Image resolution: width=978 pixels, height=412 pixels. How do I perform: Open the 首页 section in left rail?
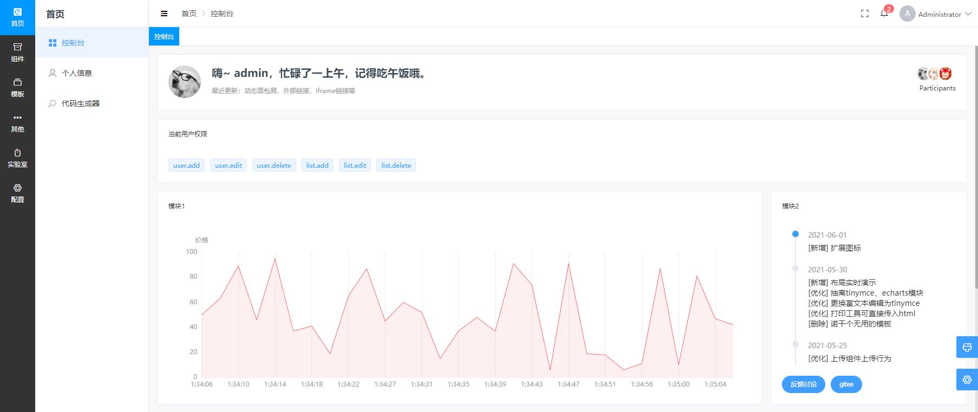(17, 17)
